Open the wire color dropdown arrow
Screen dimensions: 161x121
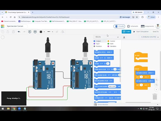[44, 32]
